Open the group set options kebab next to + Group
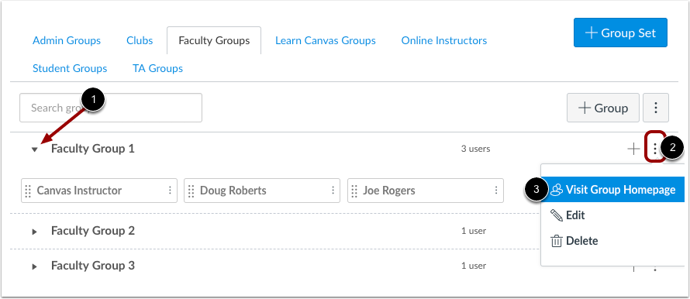Viewport: 690px width, 299px height. 656,108
